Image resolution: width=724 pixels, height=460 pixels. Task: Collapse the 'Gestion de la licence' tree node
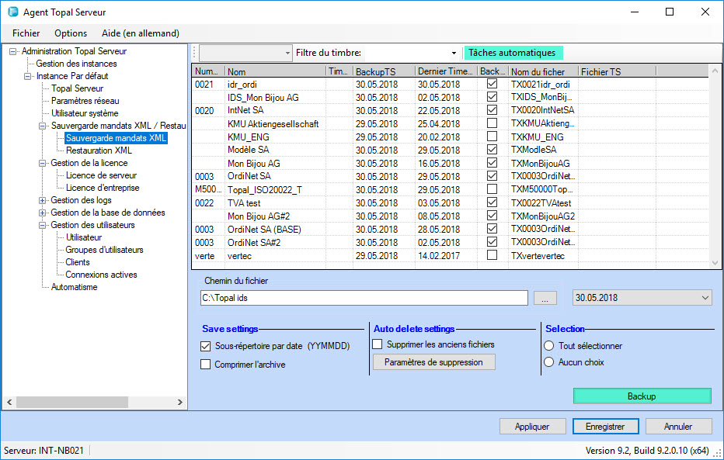(43, 163)
